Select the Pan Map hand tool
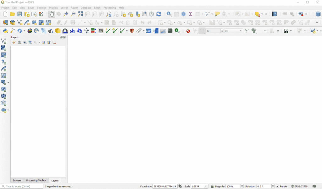 click(x=52, y=14)
